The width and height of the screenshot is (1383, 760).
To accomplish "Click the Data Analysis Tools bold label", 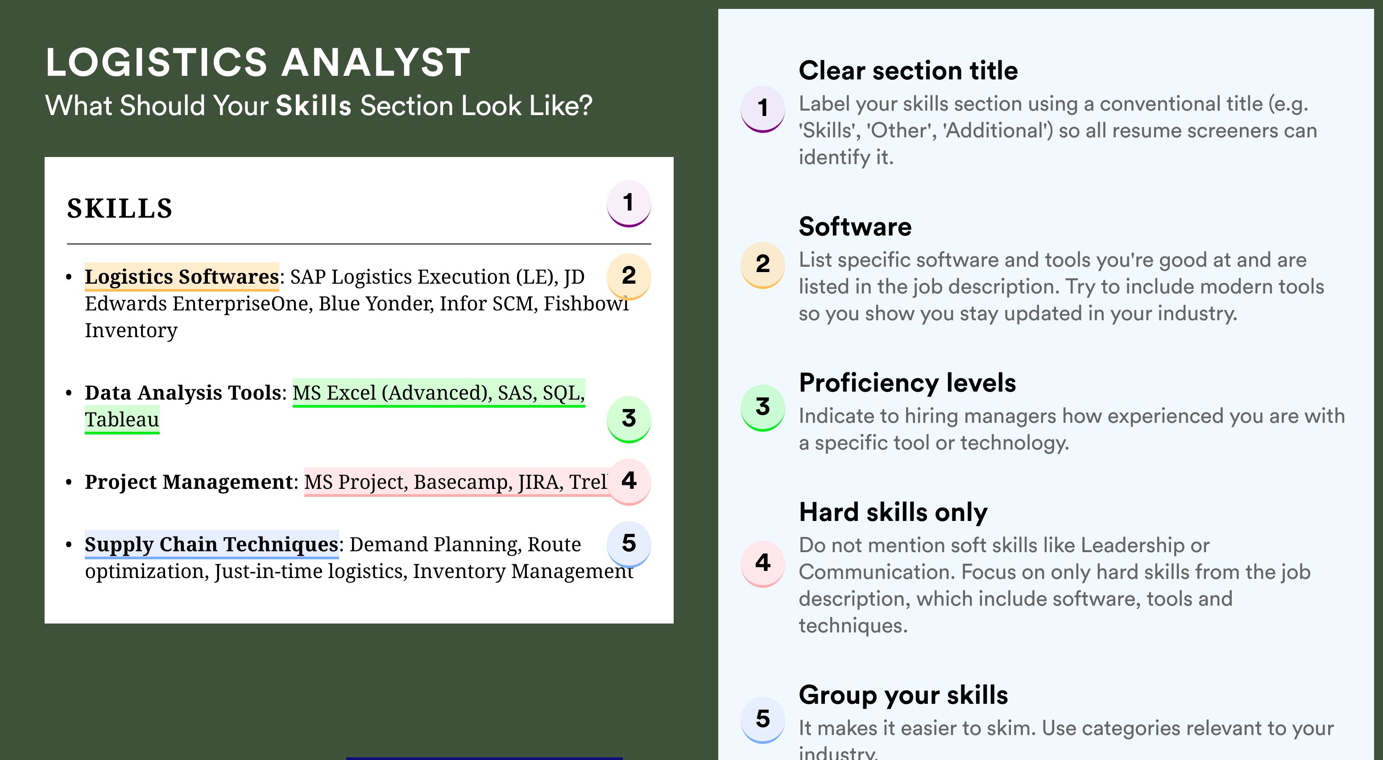I will click(x=182, y=393).
